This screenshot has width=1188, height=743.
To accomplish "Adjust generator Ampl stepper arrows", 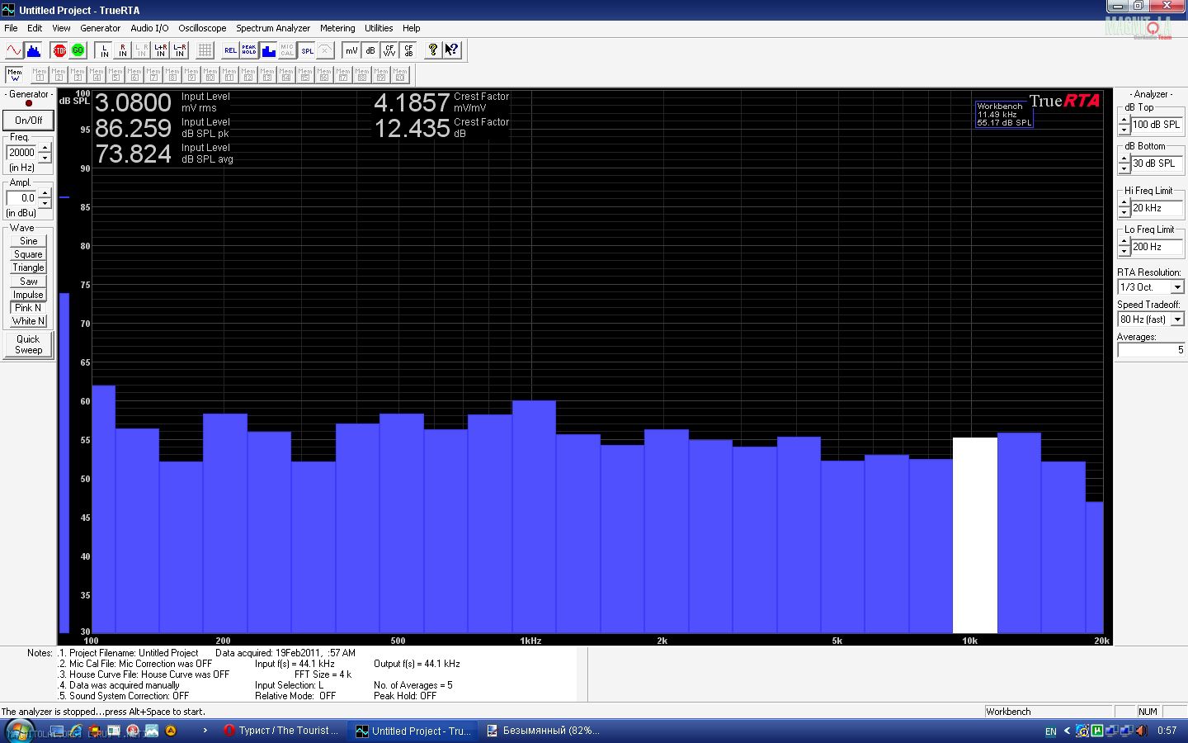I will click(45, 198).
